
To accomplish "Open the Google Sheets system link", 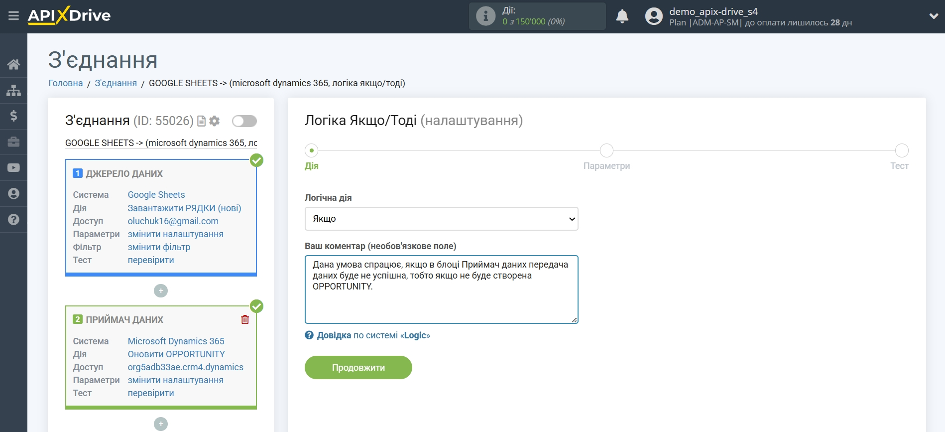I will [156, 195].
